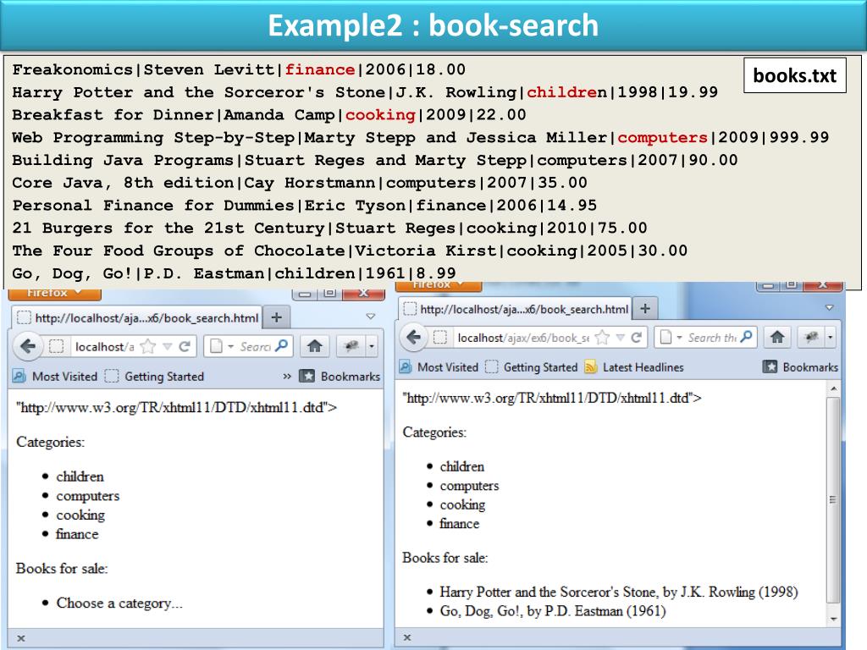Click cooking category in right window
867x650 pixels.
click(463, 504)
